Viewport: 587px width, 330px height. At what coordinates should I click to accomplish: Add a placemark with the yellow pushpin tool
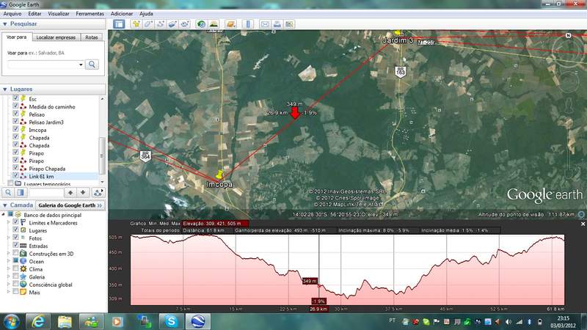[136, 24]
